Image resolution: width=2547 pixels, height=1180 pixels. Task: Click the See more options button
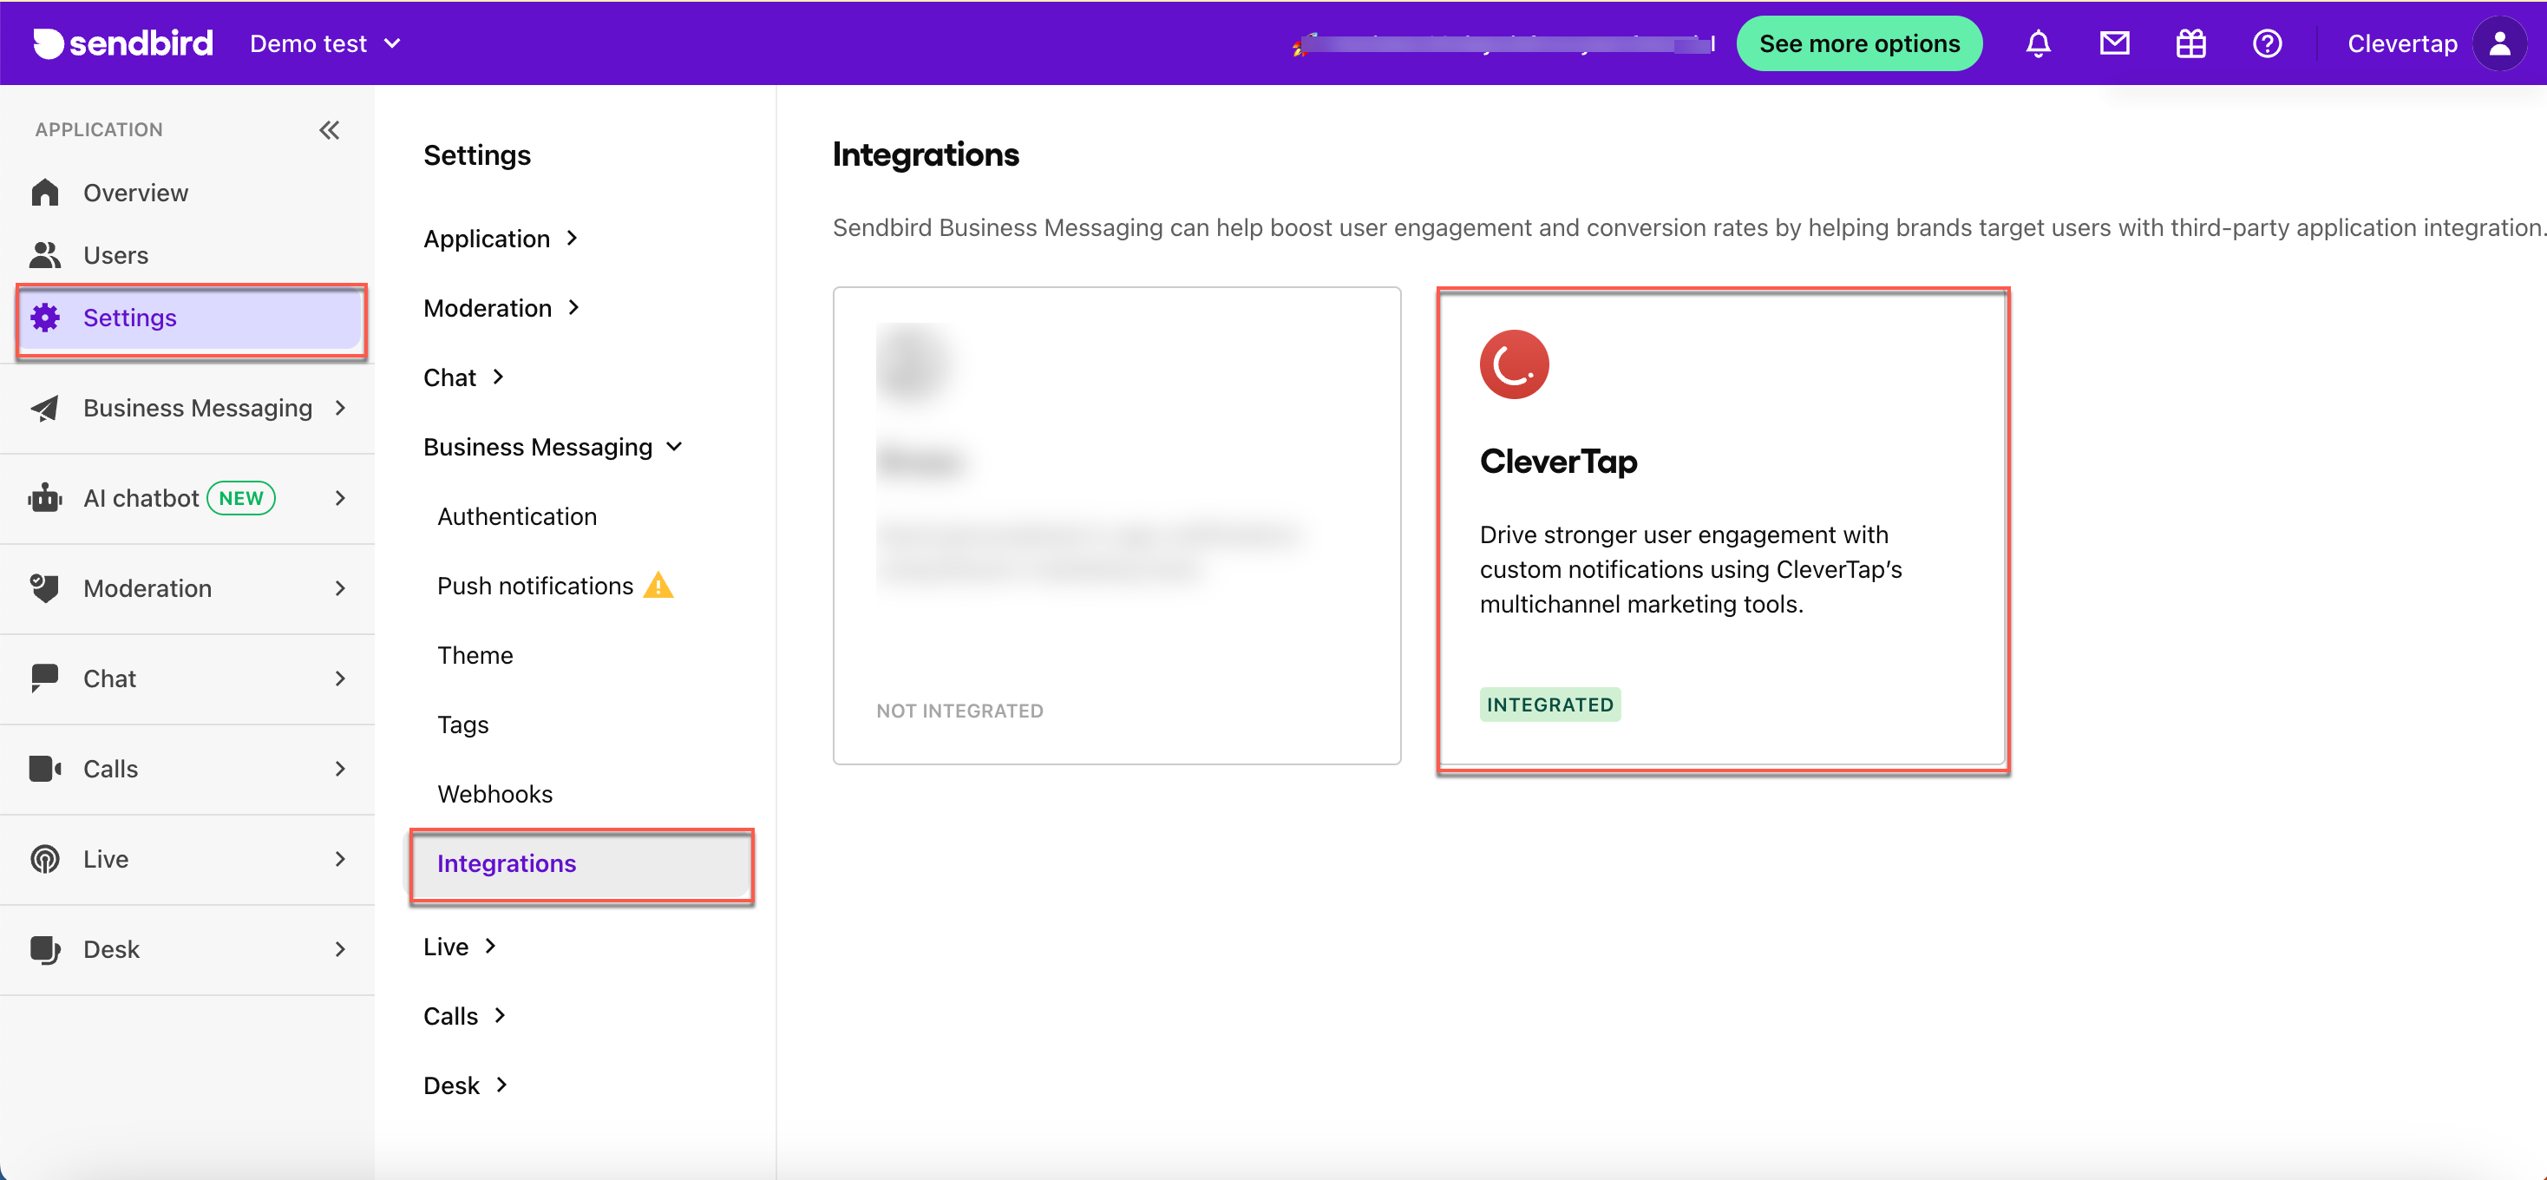[1859, 43]
